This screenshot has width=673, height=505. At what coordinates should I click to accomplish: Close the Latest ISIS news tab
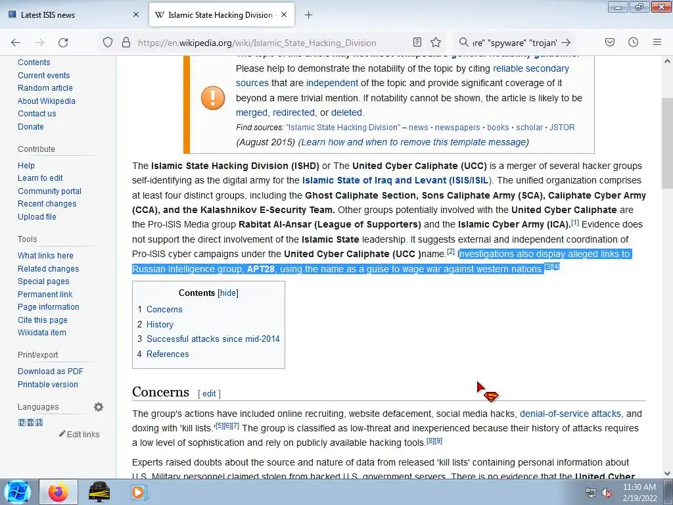click(136, 14)
